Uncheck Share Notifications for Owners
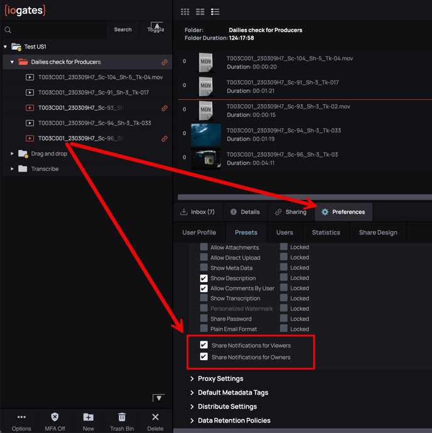This screenshot has height=433, width=432. point(204,357)
